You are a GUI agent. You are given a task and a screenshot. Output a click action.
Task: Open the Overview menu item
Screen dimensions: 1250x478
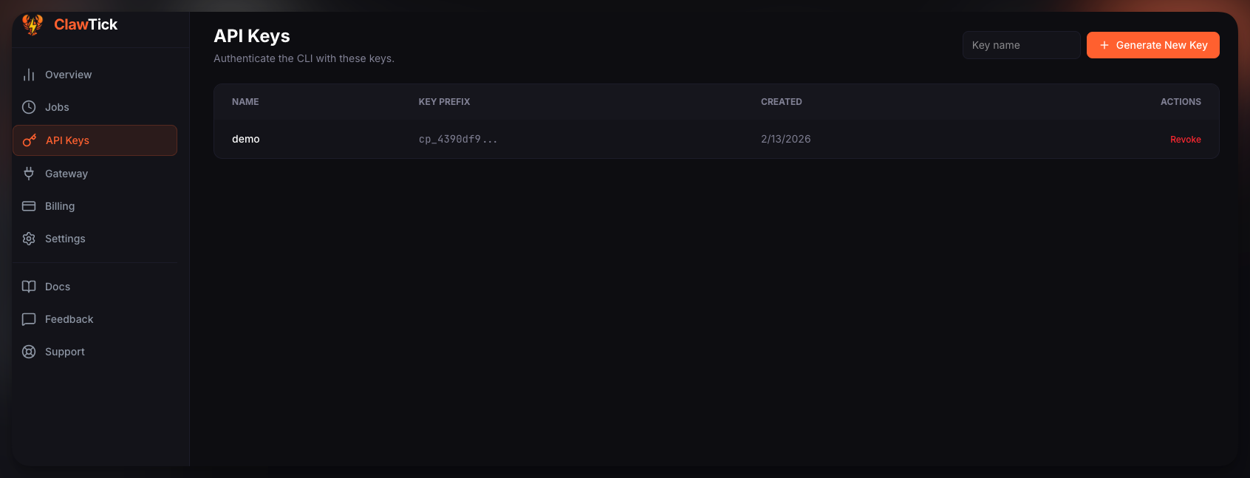pyautogui.click(x=69, y=75)
